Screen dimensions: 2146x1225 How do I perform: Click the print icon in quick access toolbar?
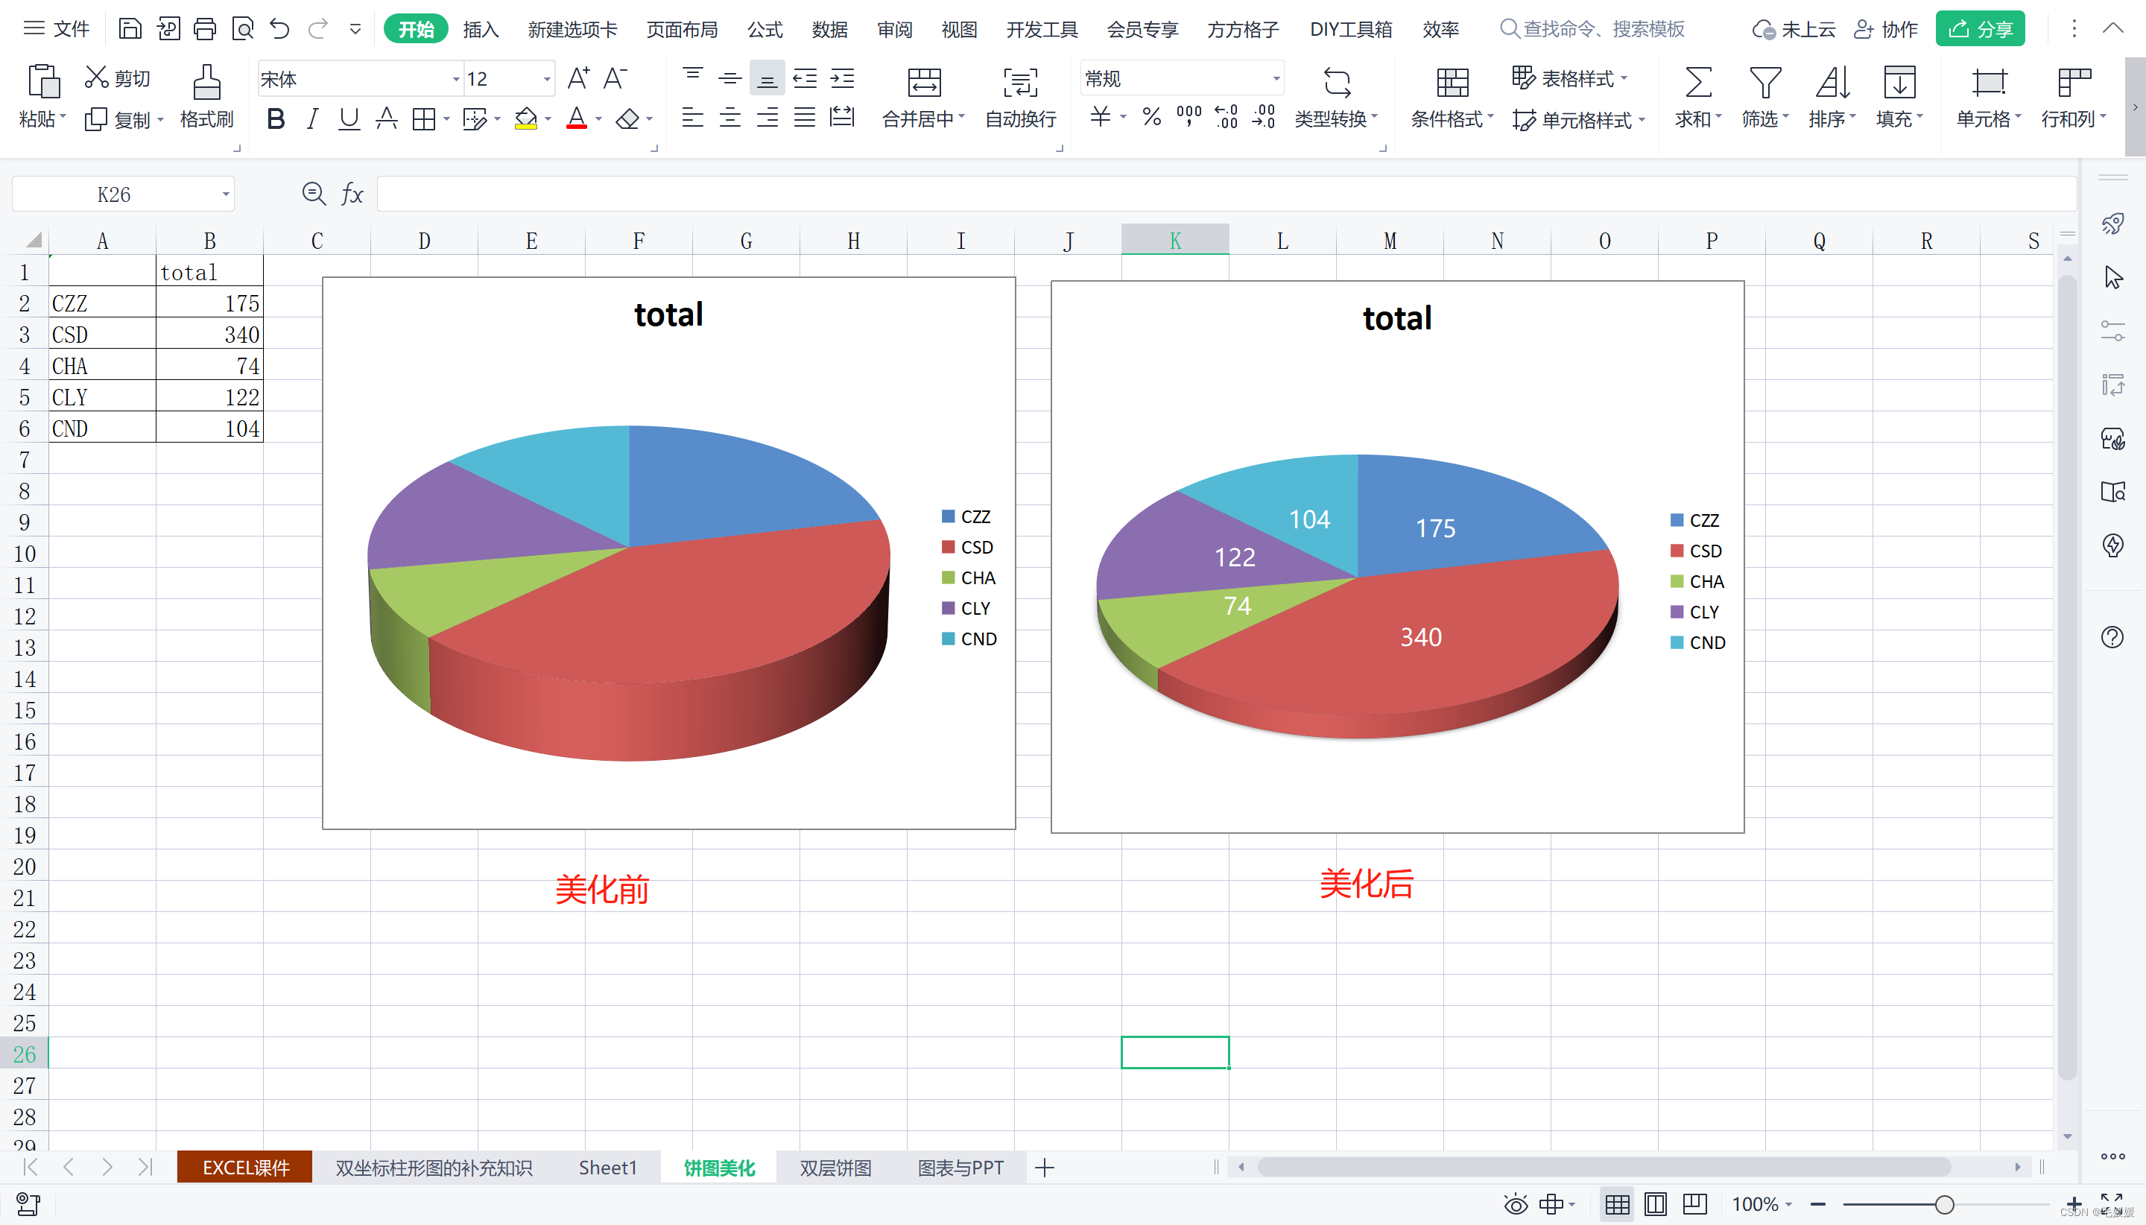204,30
